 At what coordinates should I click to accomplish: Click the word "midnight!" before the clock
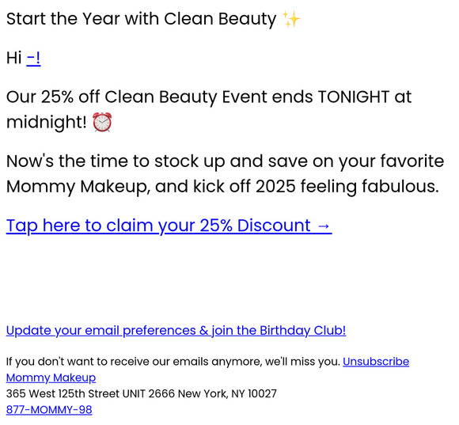(x=47, y=122)
